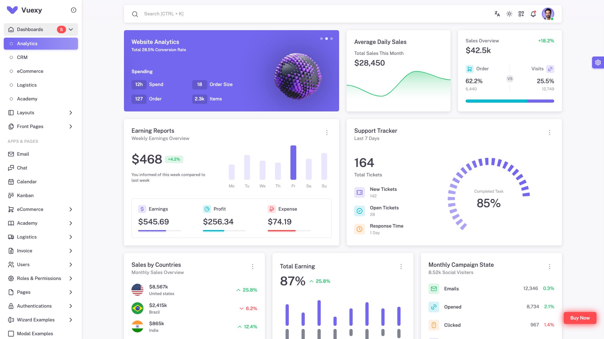Open the shortcuts grid icon
Viewport: 604px width, 339px height.
pos(521,14)
